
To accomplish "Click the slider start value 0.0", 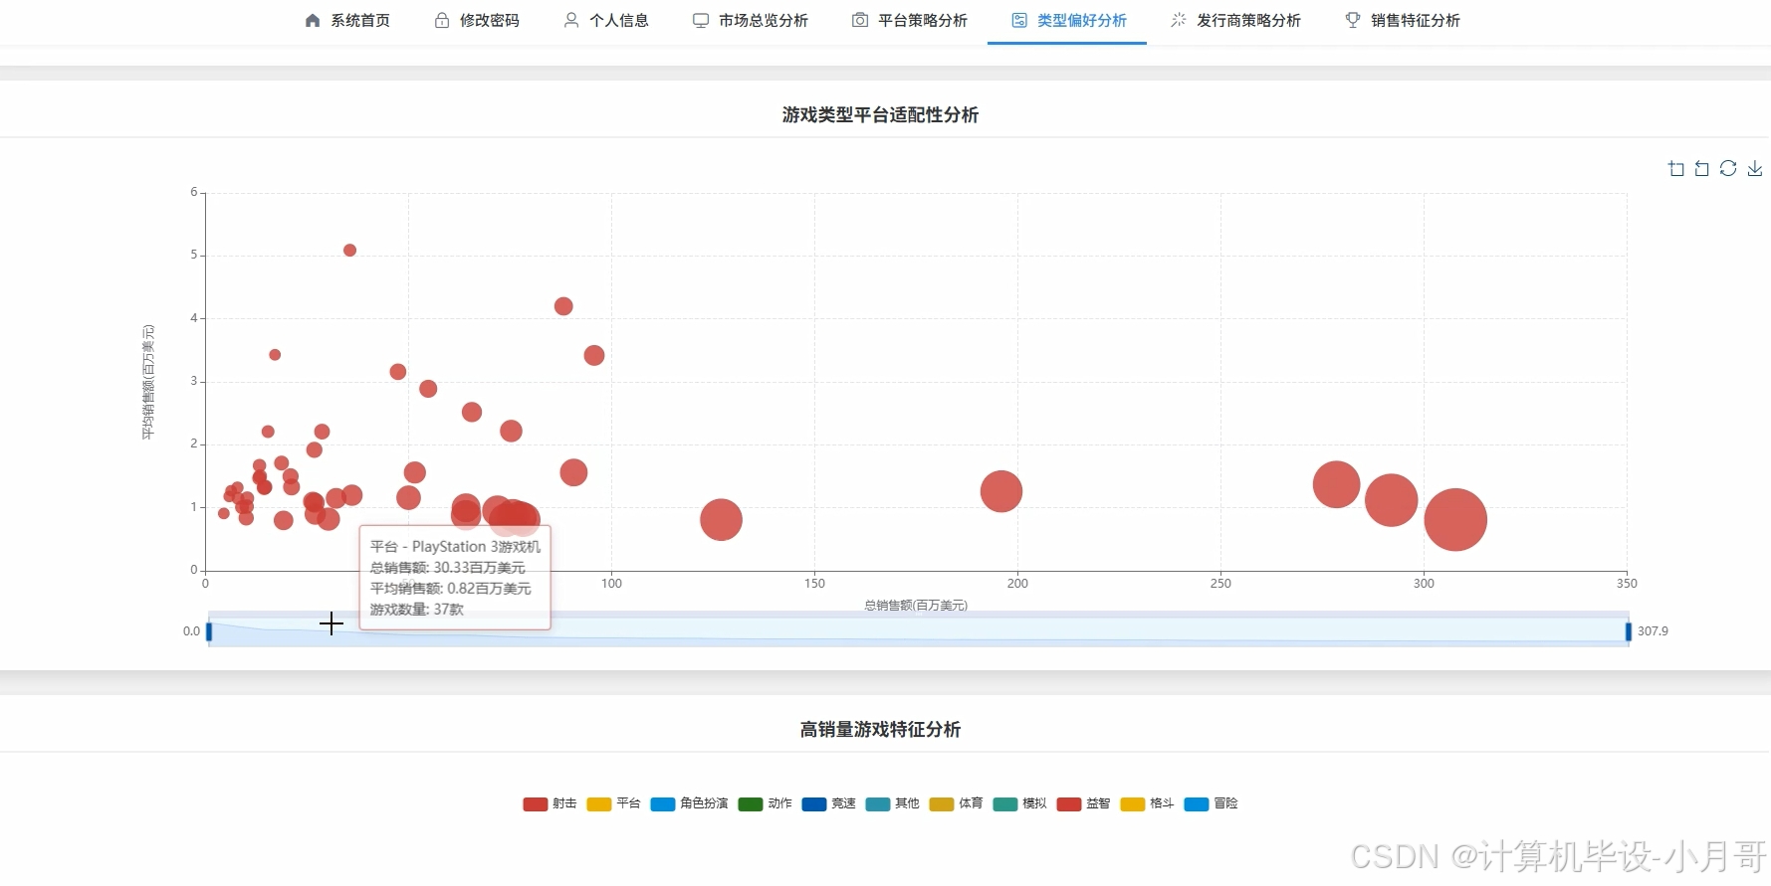I will (191, 631).
